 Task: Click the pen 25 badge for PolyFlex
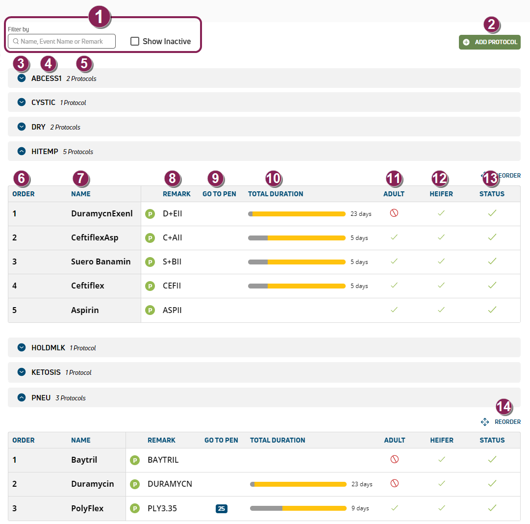221,508
